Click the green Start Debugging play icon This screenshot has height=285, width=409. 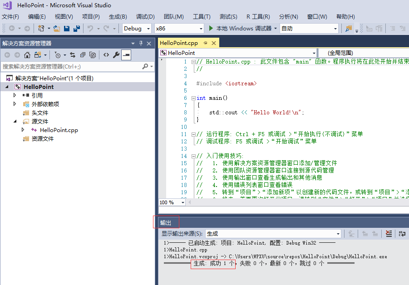pyautogui.click(x=211, y=28)
